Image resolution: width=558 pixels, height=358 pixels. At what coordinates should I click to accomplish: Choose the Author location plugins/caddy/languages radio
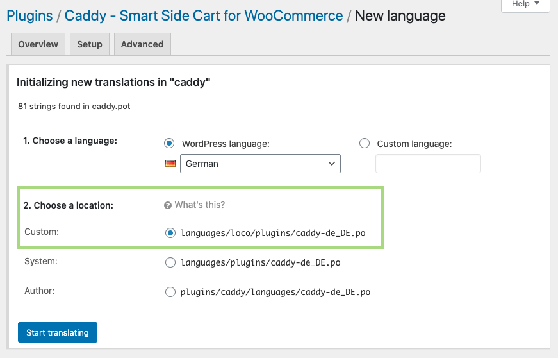coord(170,292)
